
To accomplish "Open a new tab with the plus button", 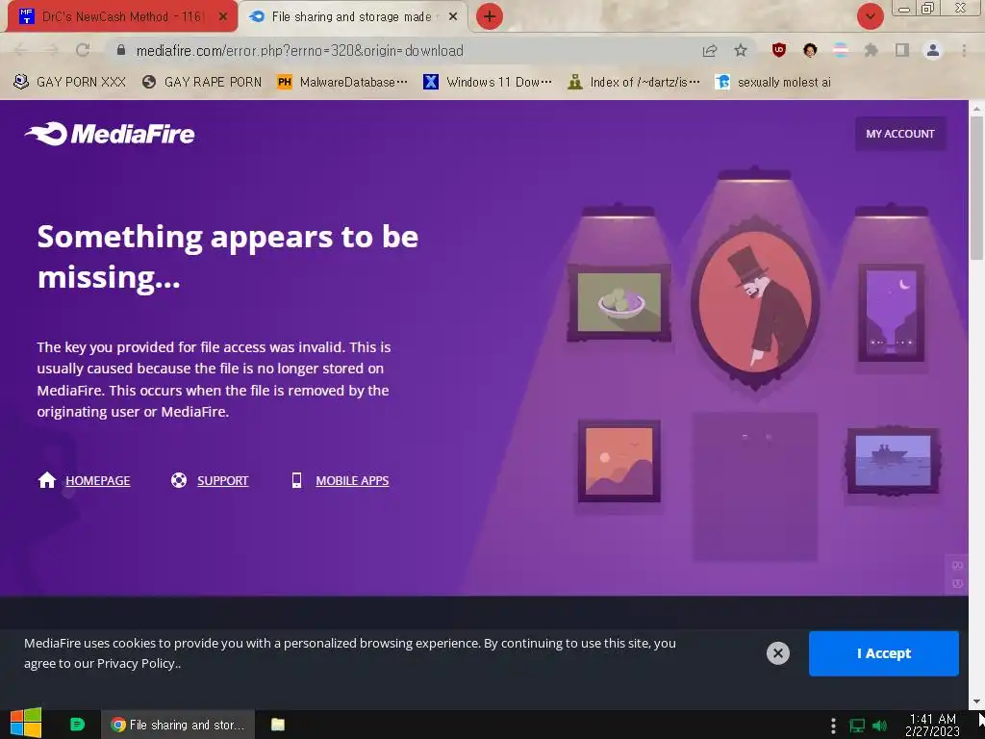I will (x=490, y=17).
